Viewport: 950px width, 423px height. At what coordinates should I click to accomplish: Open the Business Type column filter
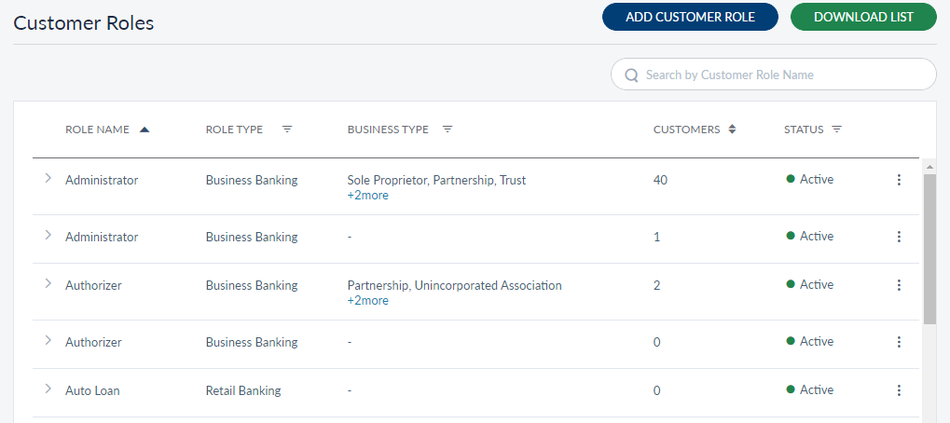tap(447, 130)
